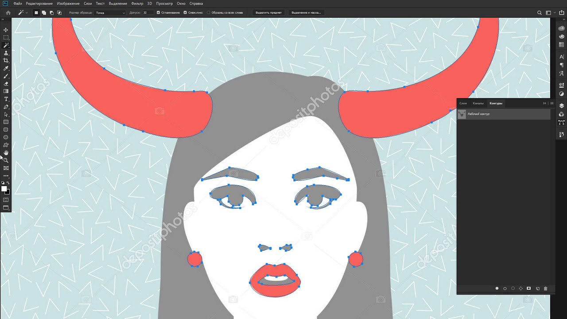This screenshot has height=319, width=567.
Task: Select the Move tool
Action: tap(6, 30)
